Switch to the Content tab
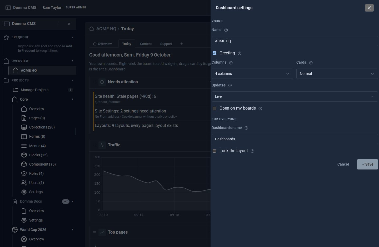The height and width of the screenshot is (247, 379). (146, 44)
